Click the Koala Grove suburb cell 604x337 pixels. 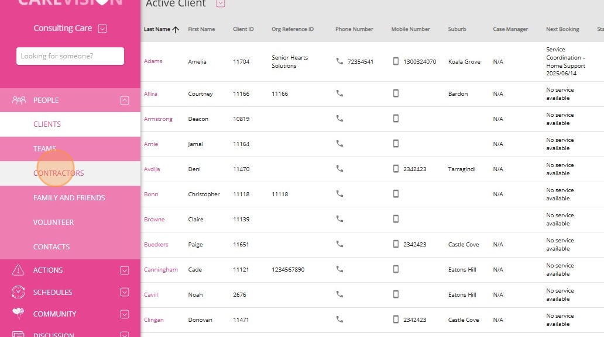(x=464, y=61)
